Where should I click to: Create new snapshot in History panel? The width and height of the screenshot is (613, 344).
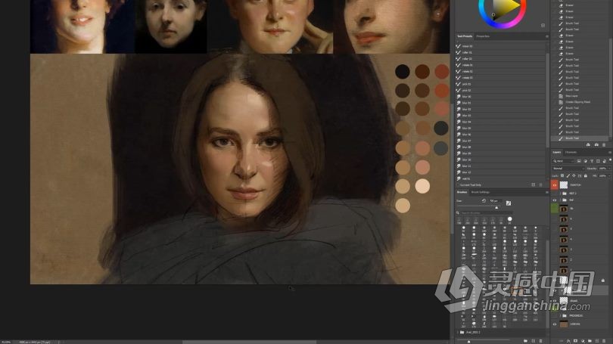pos(596,144)
